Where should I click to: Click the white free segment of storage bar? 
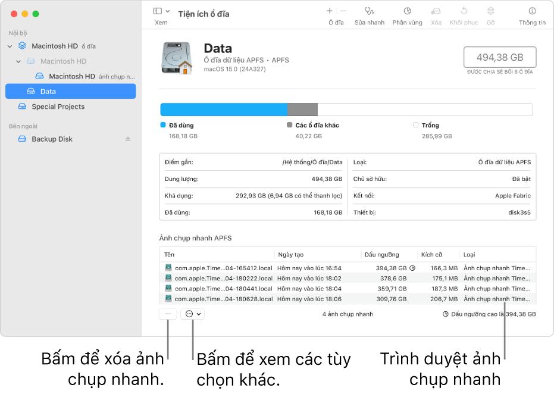[x=425, y=110]
